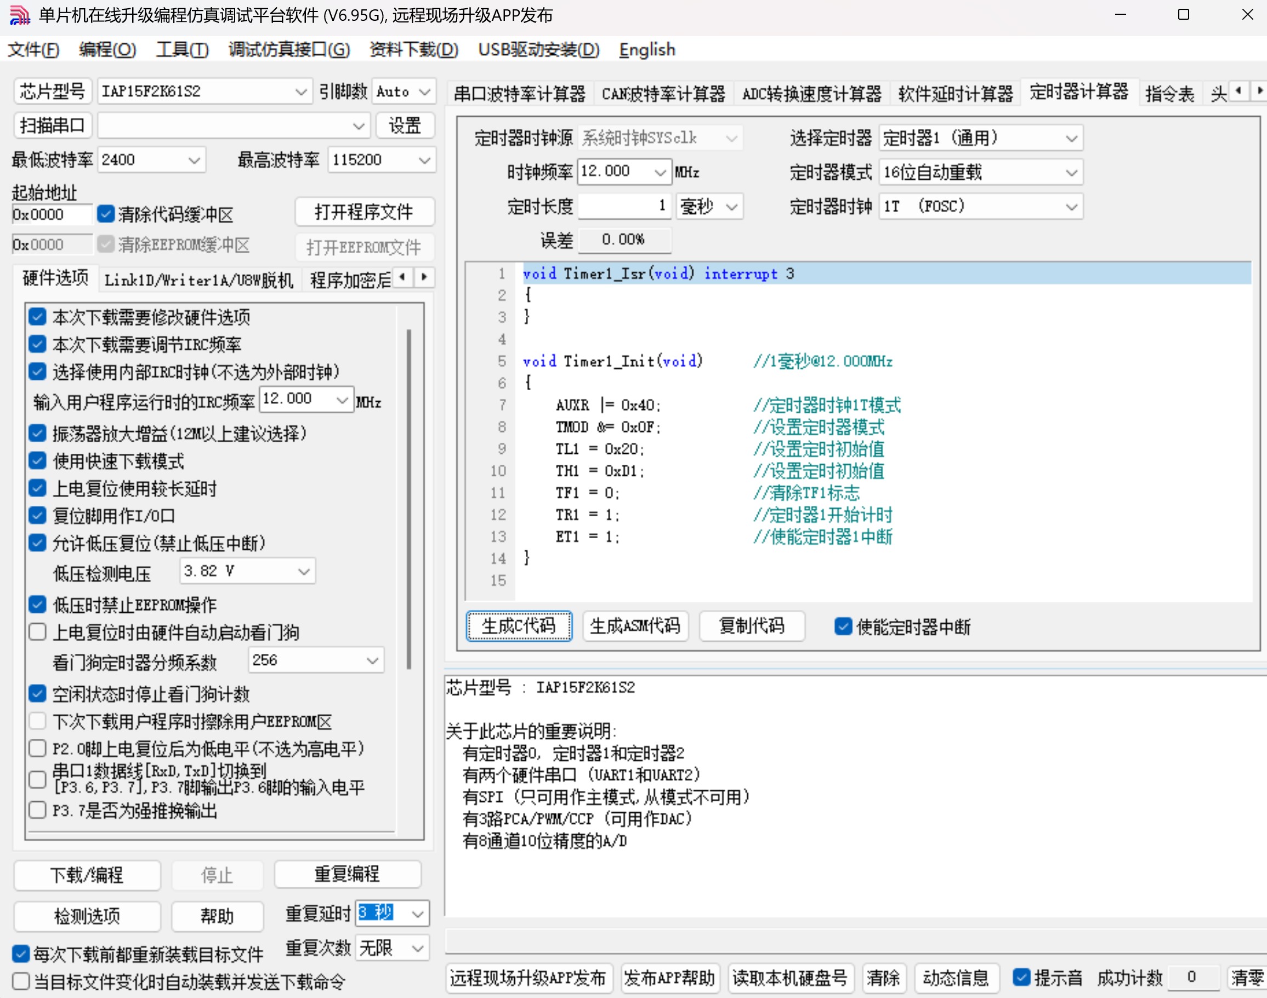Screen dimensions: 1267x998
Task: Switch to 指令表 tab
Action: click(1170, 94)
